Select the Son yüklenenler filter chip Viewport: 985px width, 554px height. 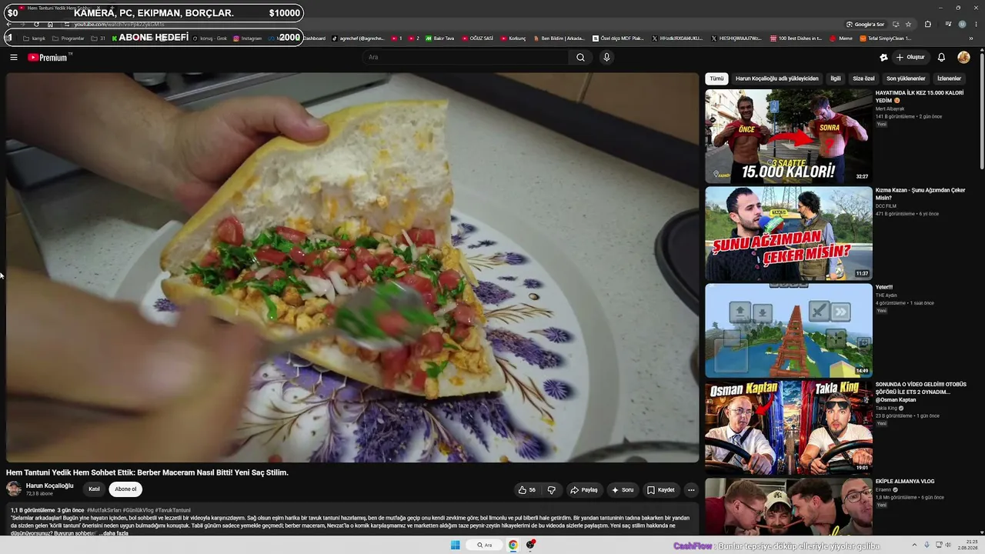906,78
